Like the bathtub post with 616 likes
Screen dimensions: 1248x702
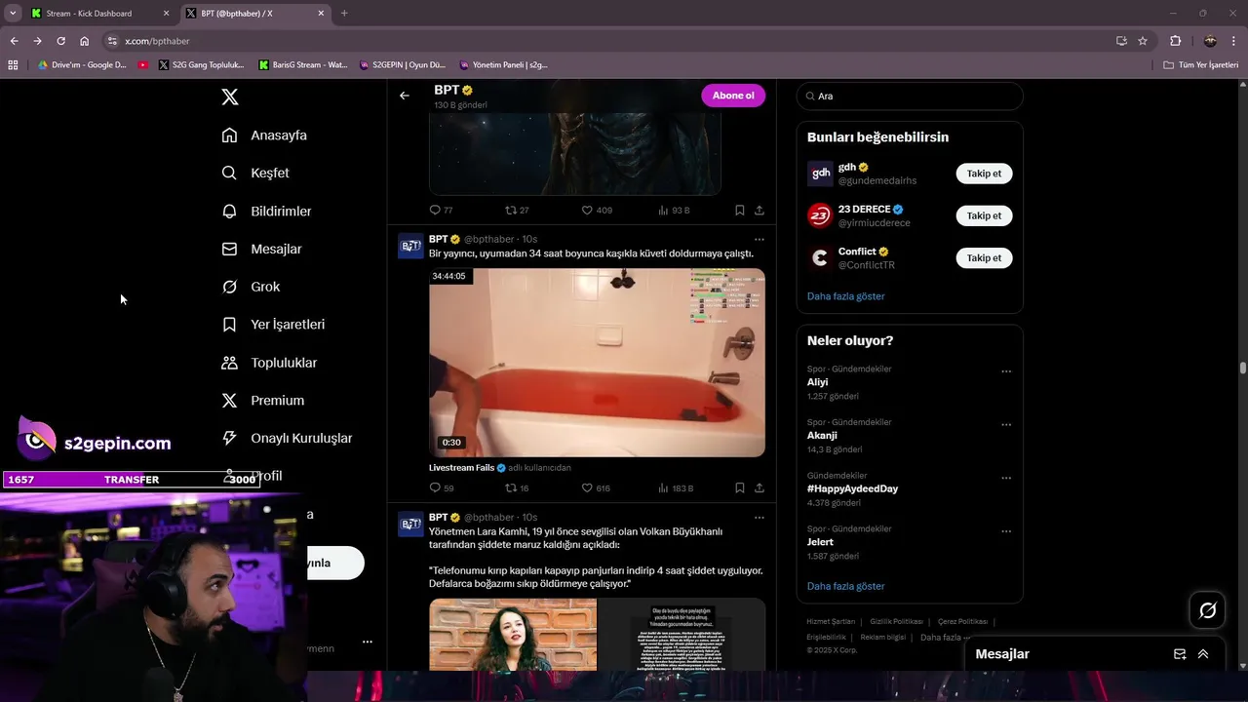[x=596, y=487]
